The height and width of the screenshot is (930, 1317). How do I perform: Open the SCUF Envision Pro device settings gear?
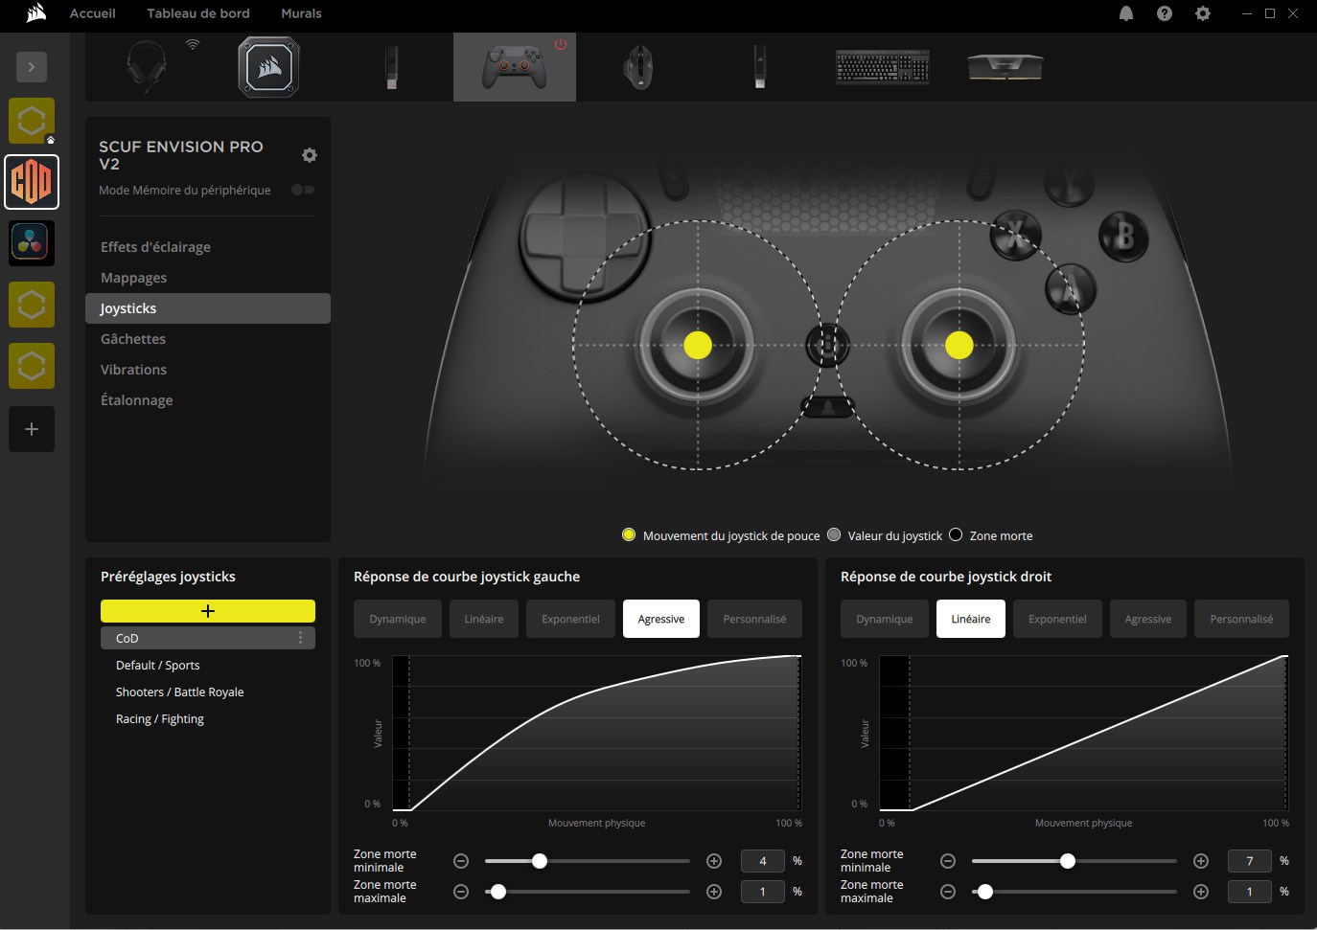[310, 155]
